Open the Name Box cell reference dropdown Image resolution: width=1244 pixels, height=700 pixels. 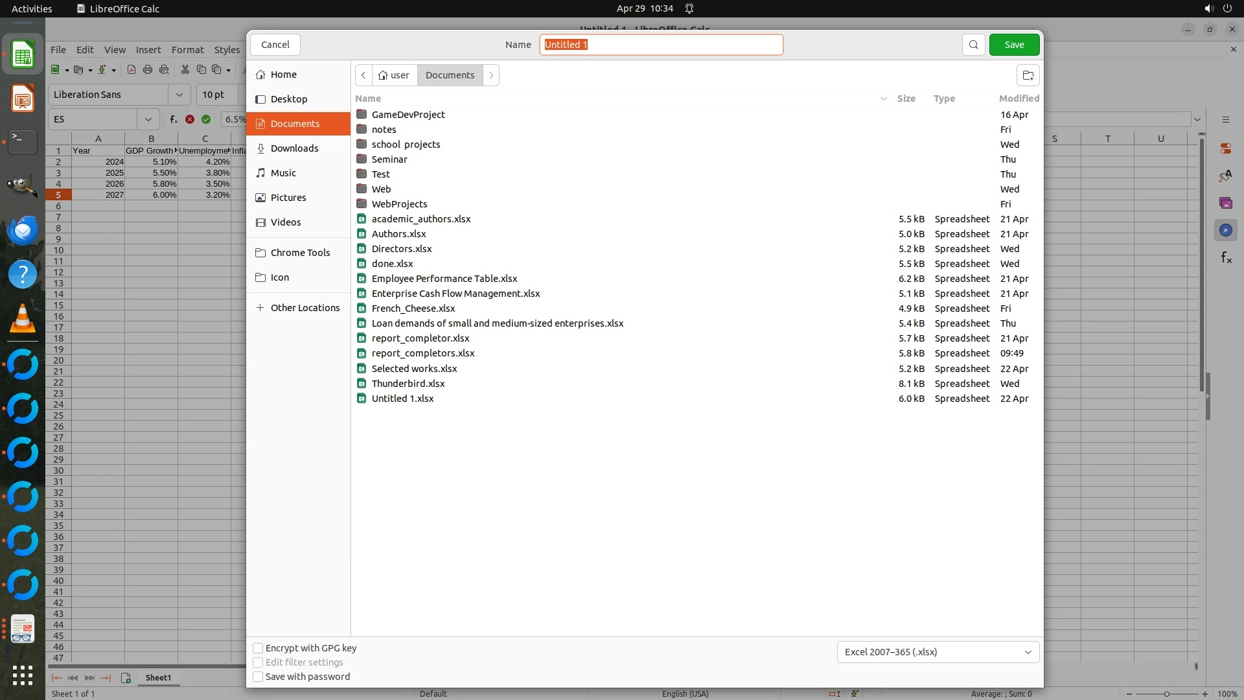[x=148, y=119]
